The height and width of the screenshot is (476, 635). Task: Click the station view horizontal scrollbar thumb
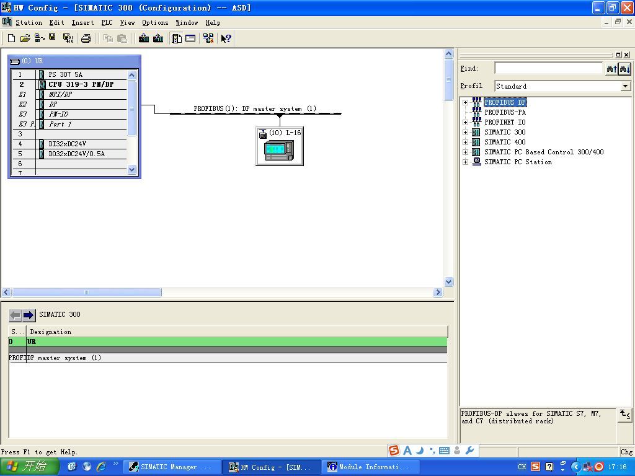point(87,293)
